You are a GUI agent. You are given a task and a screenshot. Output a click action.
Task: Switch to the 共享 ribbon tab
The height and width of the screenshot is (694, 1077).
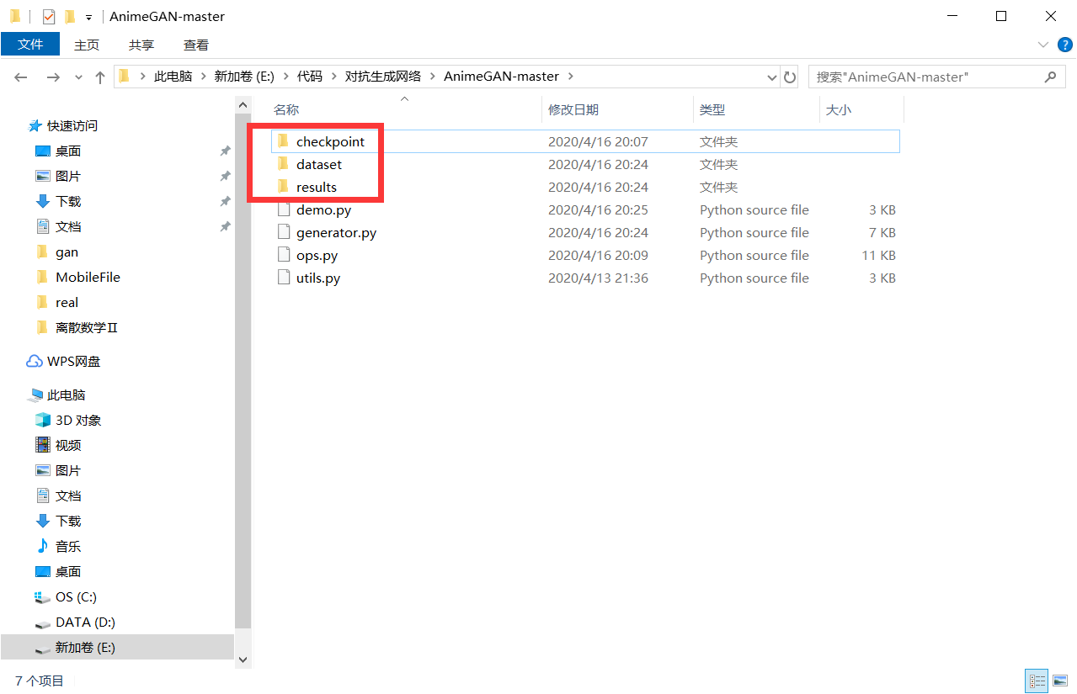click(x=141, y=45)
